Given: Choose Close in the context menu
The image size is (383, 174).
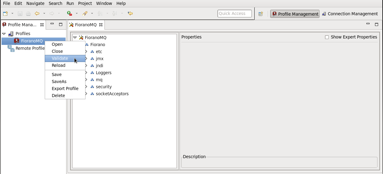Looking at the screenshot, I should point(65,51).
